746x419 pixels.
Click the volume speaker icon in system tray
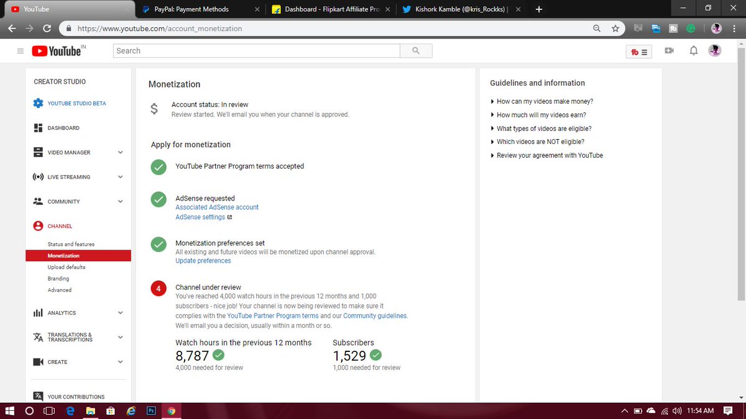[677, 411]
